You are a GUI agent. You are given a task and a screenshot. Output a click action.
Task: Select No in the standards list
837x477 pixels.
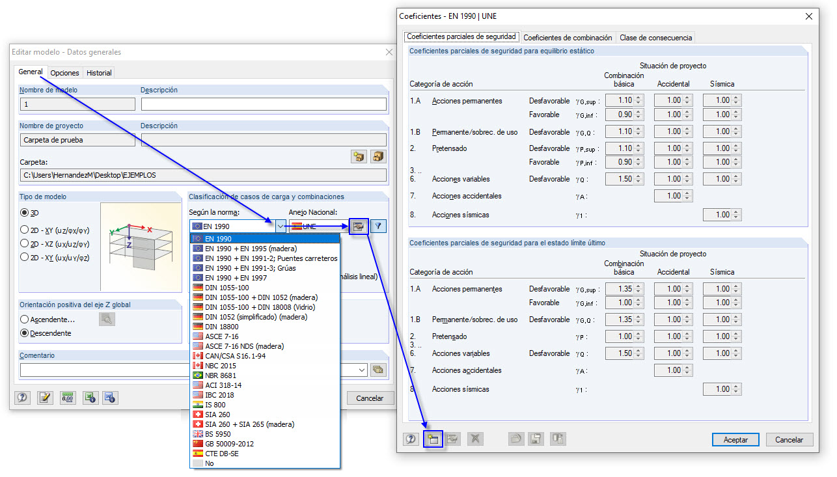pyautogui.click(x=265, y=463)
